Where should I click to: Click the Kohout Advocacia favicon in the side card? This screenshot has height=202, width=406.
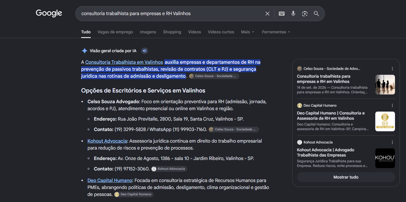tap(299, 142)
